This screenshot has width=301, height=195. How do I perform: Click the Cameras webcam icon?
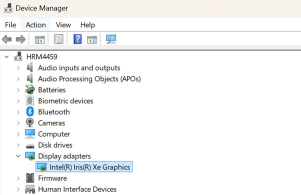point(30,123)
